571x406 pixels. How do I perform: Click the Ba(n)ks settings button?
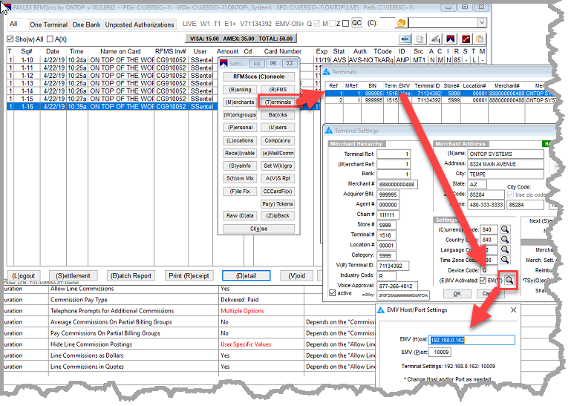tap(278, 115)
